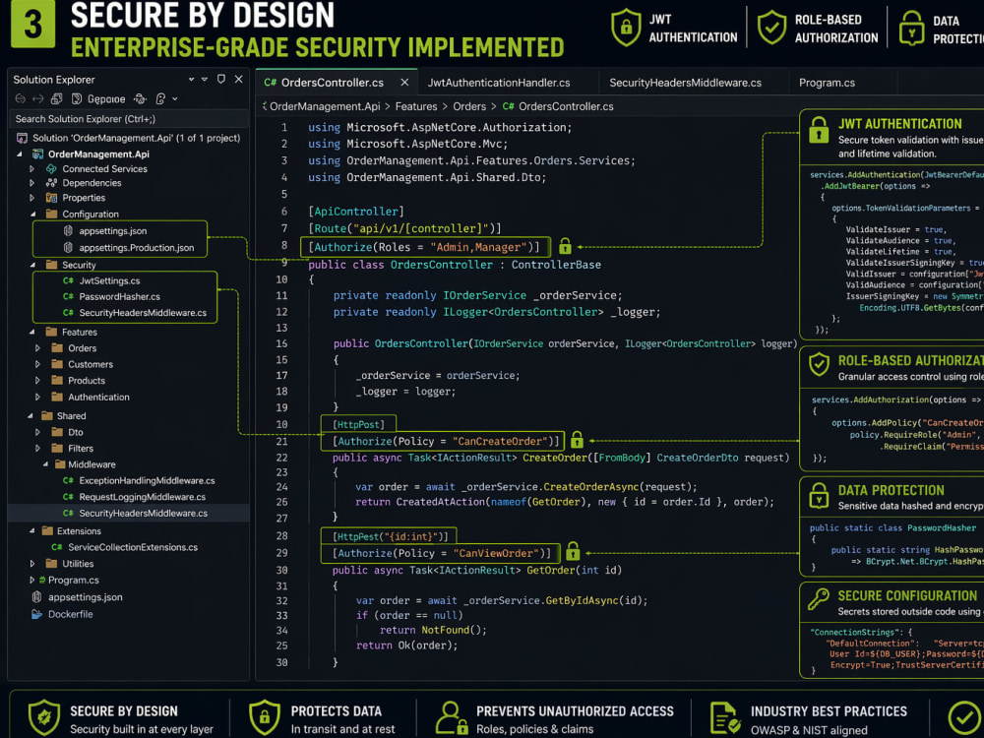Click the Customers folder icon

click(x=57, y=364)
